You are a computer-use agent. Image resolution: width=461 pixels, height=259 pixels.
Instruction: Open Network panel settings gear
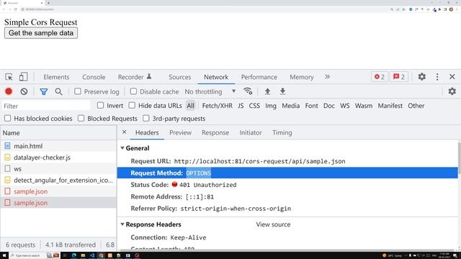pyautogui.click(x=452, y=91)
